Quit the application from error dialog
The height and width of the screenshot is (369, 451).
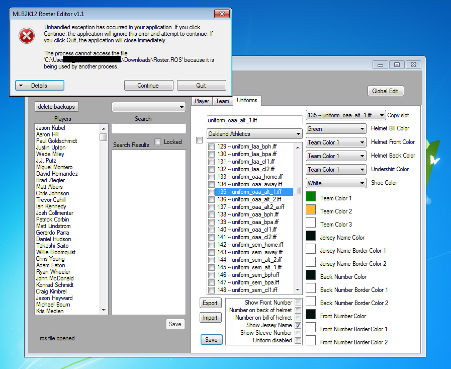click(201, 86)
